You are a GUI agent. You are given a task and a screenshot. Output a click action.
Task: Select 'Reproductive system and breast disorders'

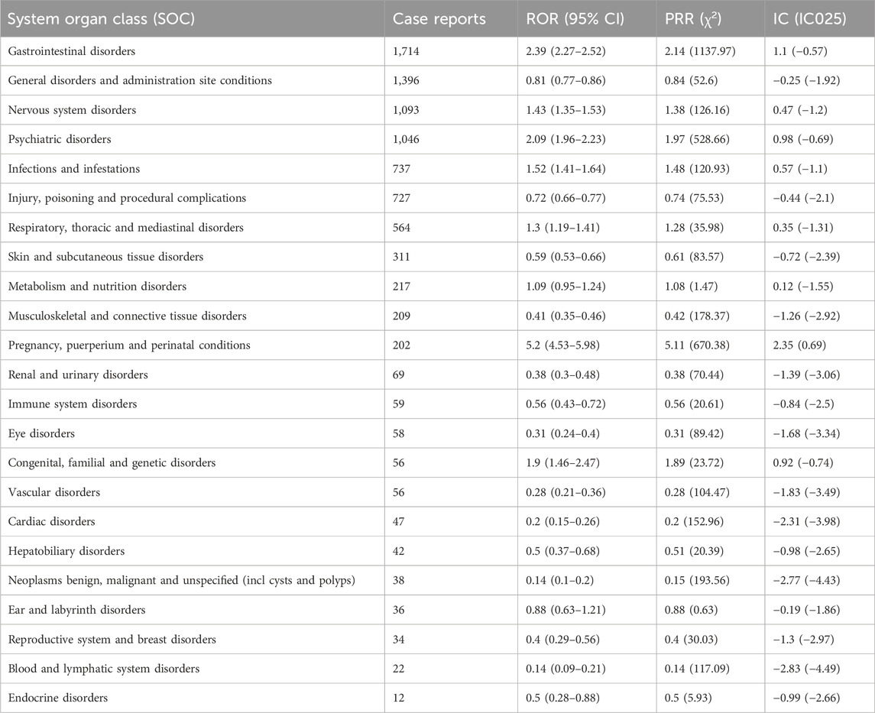tap(112, 640)
